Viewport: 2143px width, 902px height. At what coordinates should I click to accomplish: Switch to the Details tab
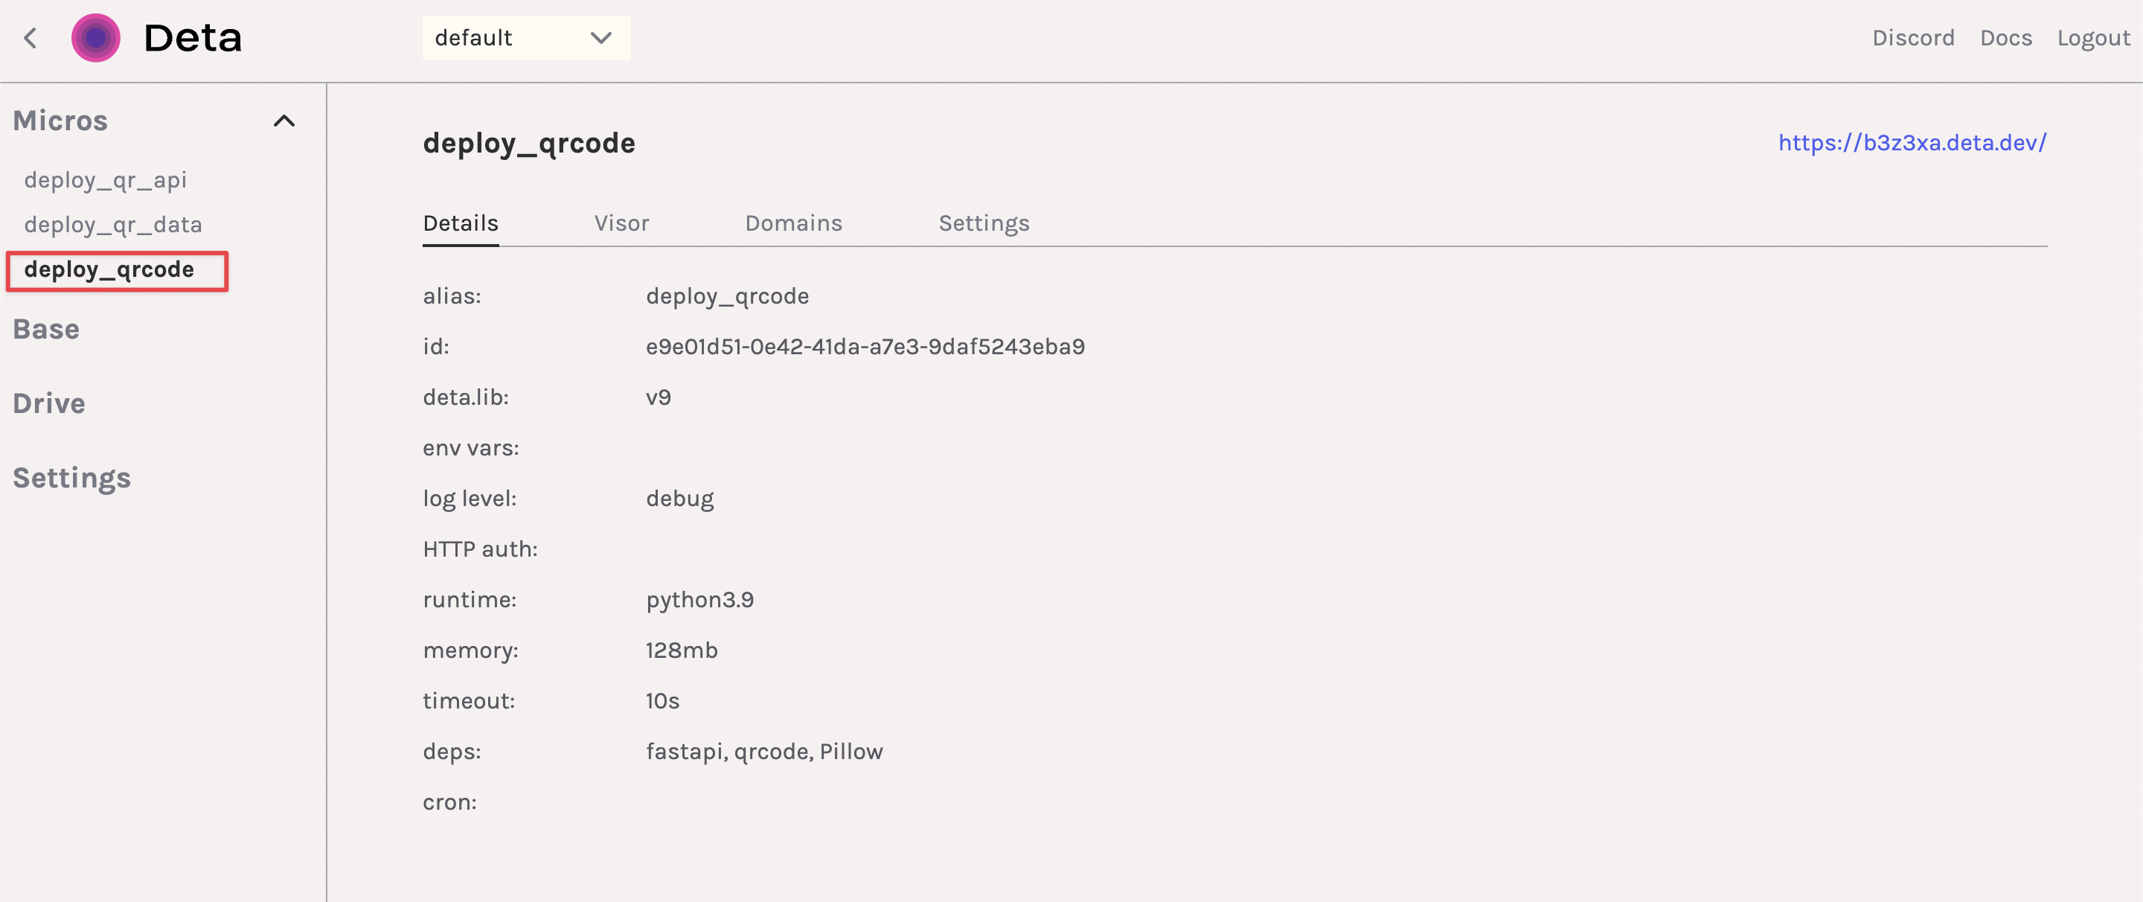[x=460, y=224]
